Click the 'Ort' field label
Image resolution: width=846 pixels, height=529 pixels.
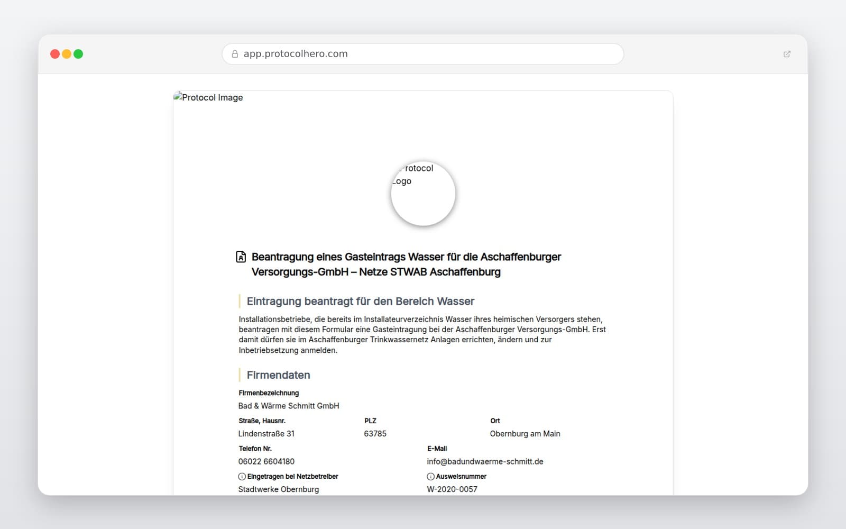tap(495, 421)
